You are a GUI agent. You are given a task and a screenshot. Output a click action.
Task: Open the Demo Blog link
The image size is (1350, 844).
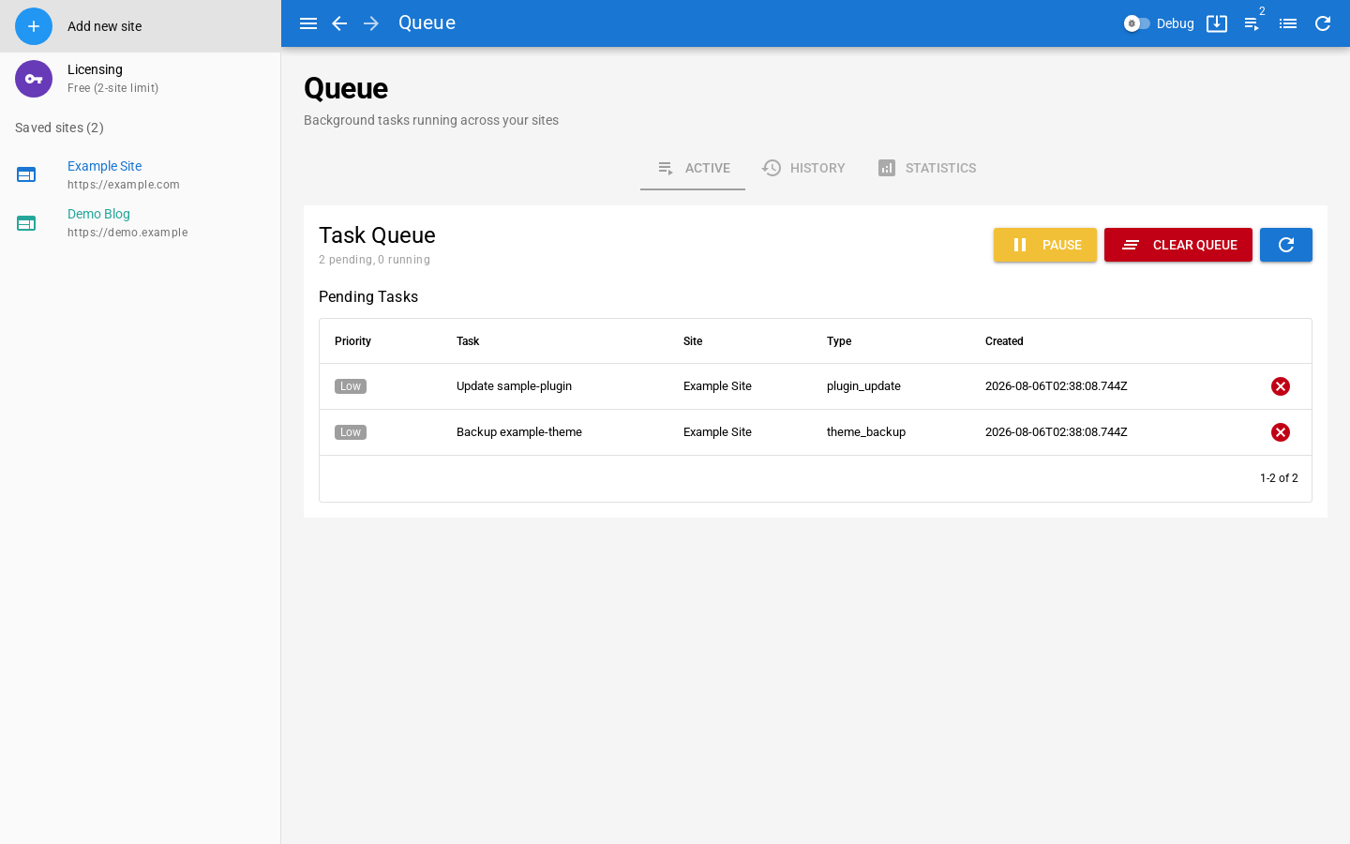click(x=98, y=214)
